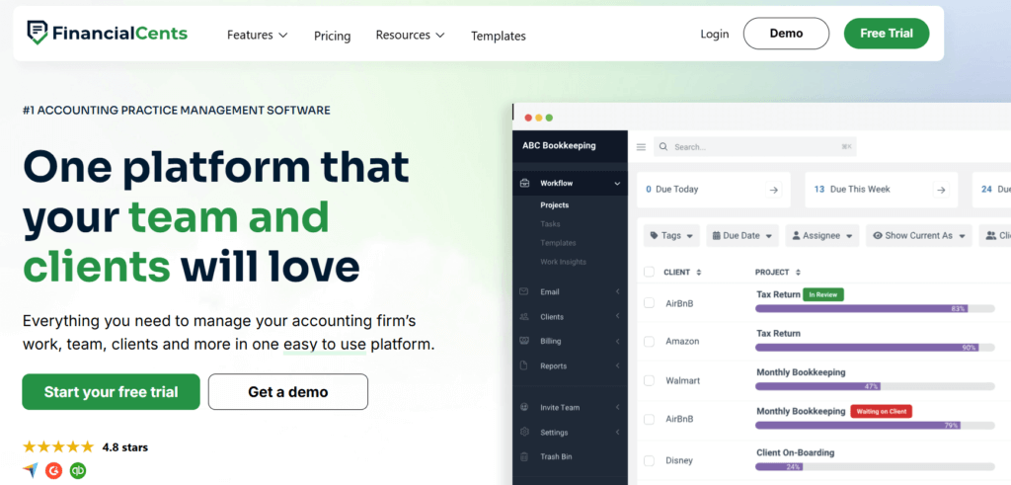This screenshot has height=485, width=1011.
Task: Click the hamburger menu icon beside search
Action: [x=641, y=147]
